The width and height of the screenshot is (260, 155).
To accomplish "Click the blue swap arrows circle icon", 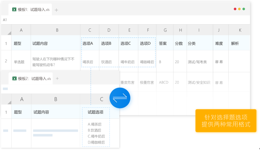I will click(120, 98).
